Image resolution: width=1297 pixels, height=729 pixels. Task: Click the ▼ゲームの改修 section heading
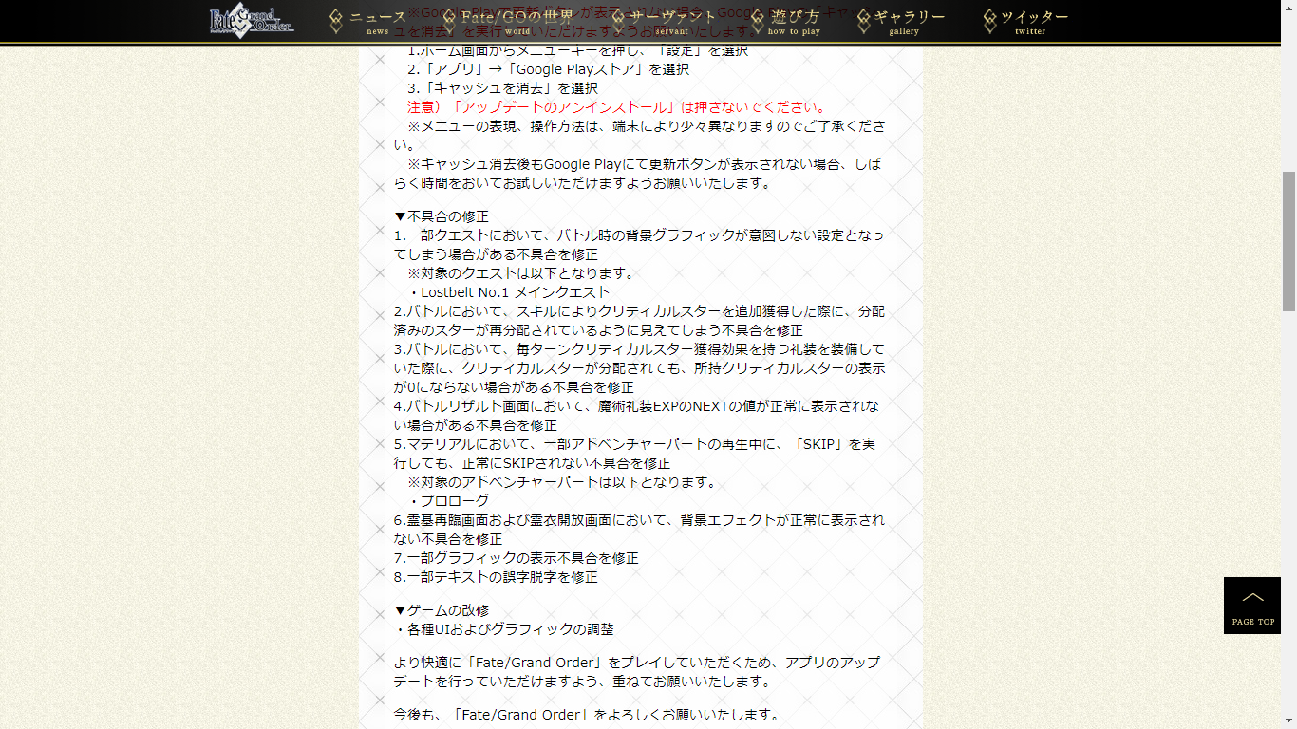(x=442, y=610)
